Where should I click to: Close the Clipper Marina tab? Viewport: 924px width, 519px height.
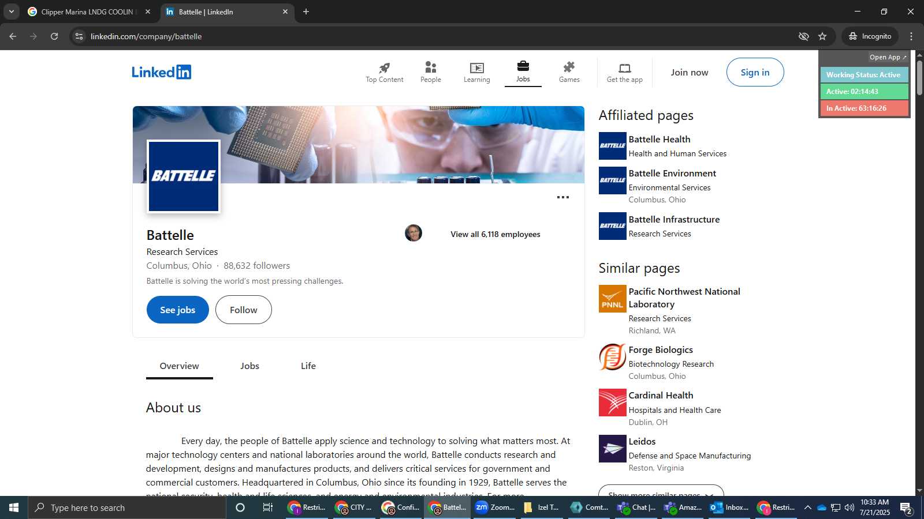(x=148, y=12)
